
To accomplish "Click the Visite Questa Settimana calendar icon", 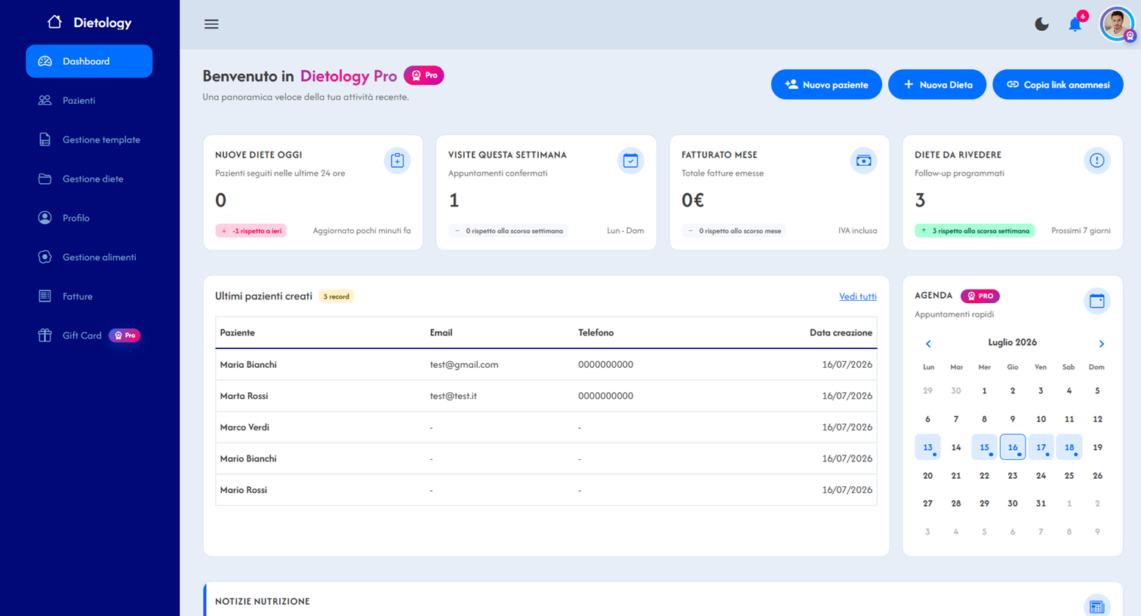I will click(x=630, y=161).
